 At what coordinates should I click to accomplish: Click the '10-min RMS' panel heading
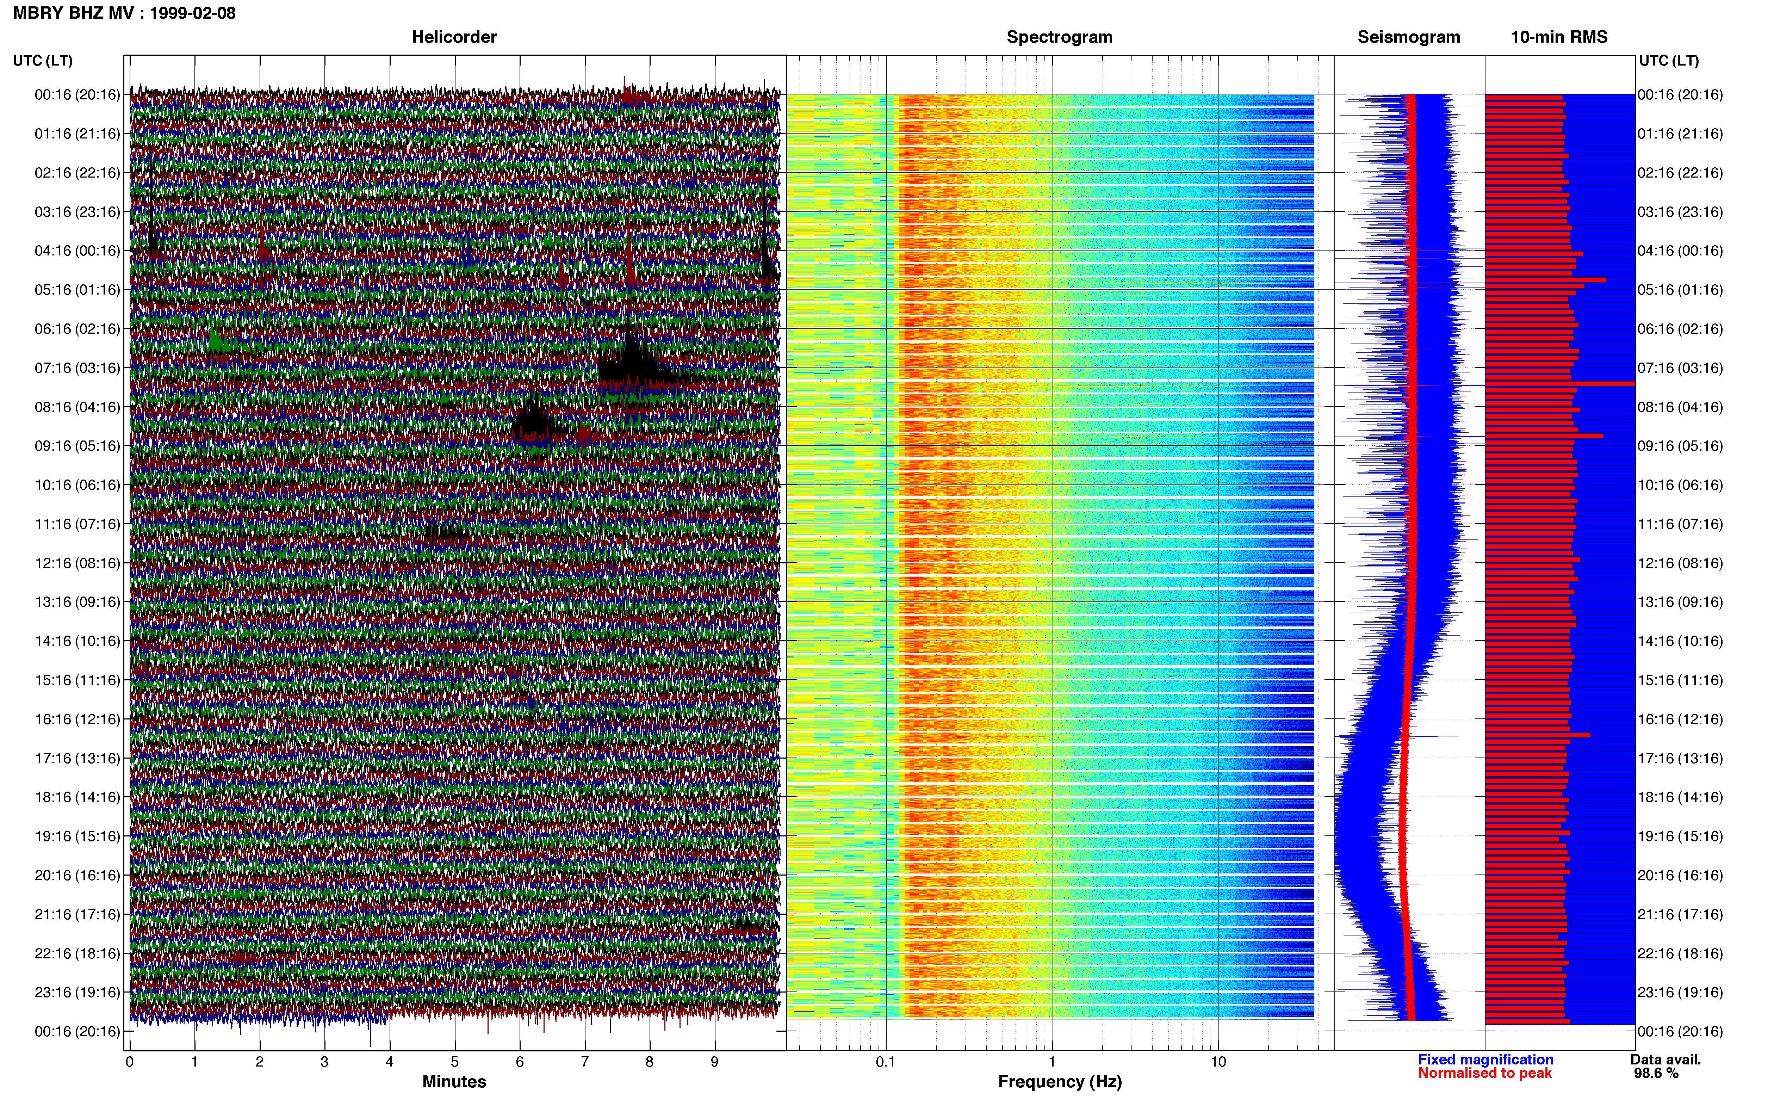coord(1559,37)
